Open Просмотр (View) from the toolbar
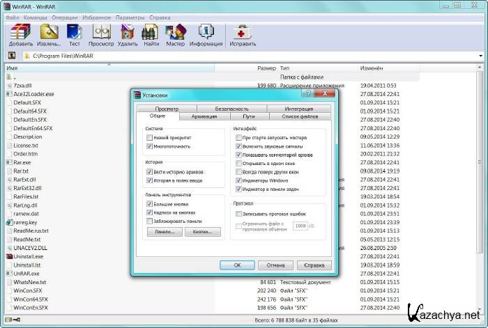 click(x=101, y=32)
